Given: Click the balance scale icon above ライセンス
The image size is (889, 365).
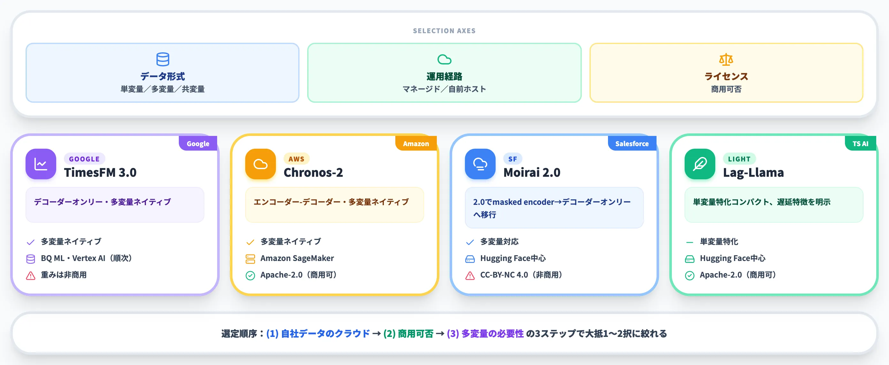Looking at the screenshot, I should point(726,59).
